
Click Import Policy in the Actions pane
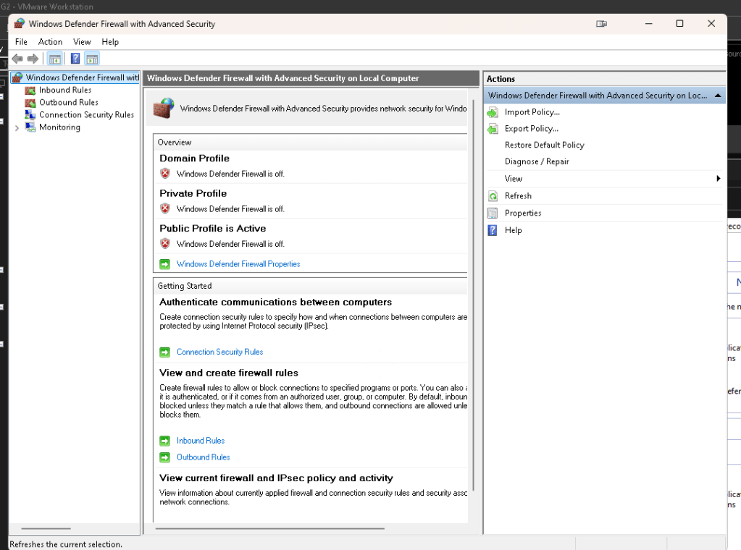click(532, 112)
